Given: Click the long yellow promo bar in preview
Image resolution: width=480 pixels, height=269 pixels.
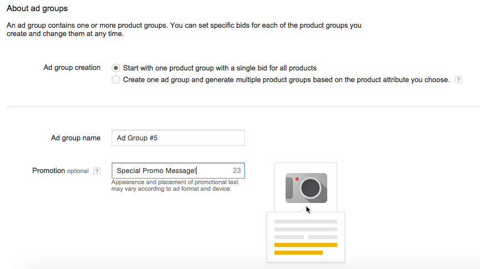Looking at the screenshot, I should (306, 245).
